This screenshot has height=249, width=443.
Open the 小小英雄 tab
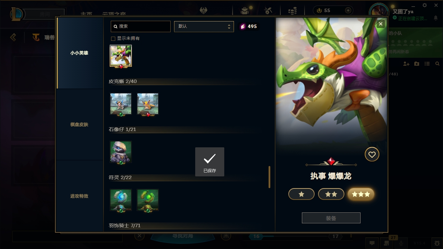pyautogui.click(x=79, y=53)
